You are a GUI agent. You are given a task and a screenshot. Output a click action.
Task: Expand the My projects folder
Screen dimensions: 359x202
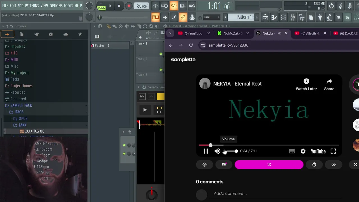click(x=17, y=72)
